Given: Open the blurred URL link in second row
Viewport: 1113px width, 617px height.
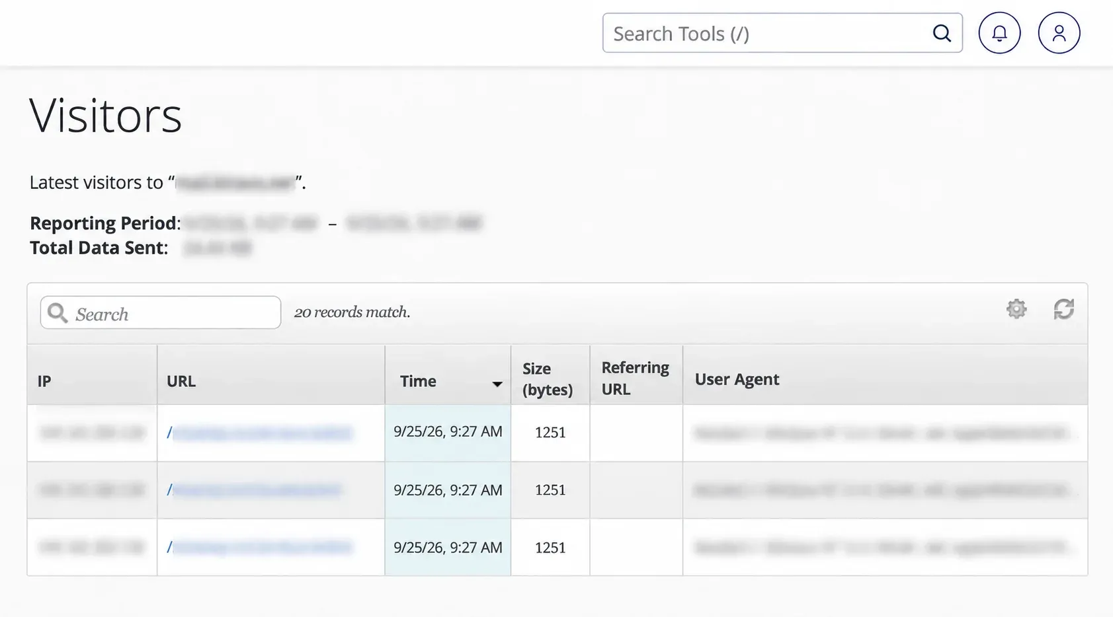Looking at the screenshot, I should coord(254,490).
